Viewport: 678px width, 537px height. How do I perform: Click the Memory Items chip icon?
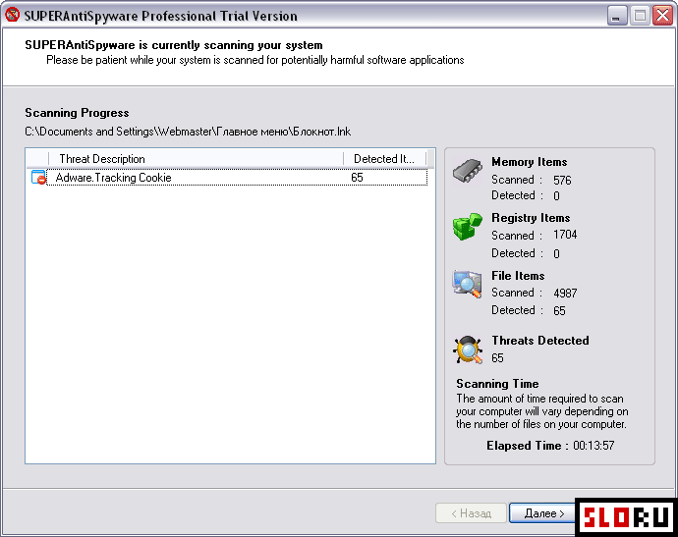click(x=468, y=171)
